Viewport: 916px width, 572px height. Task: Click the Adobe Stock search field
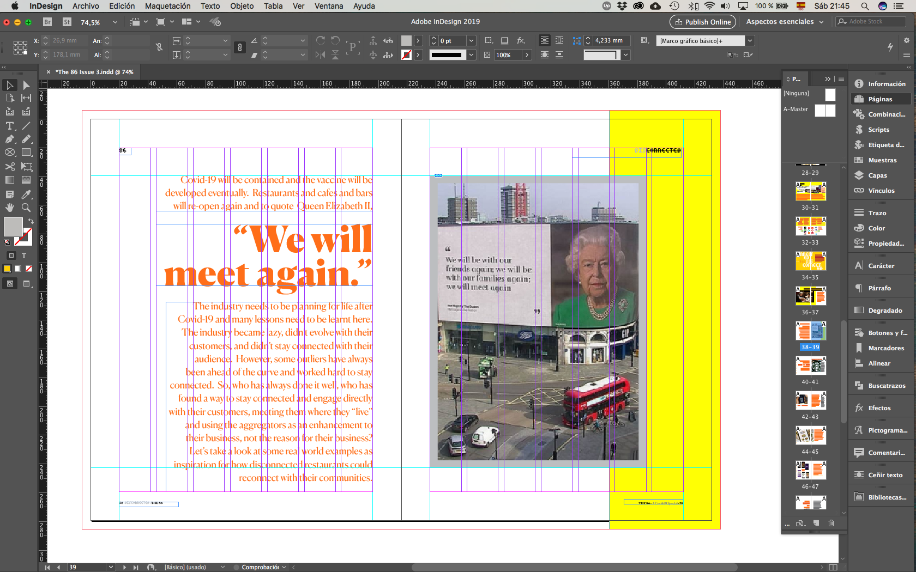coord(871,22)
